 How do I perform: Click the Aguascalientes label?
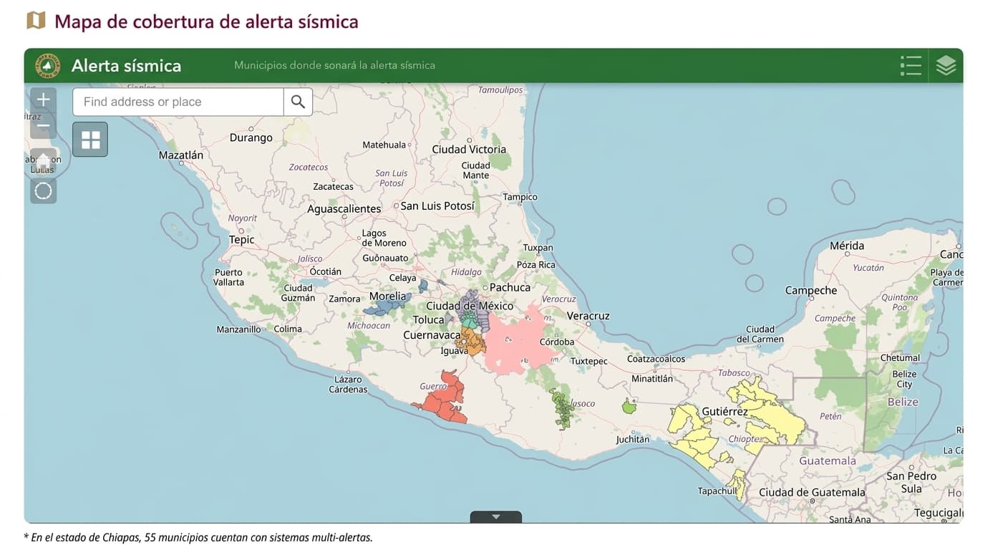click(x=344, y=209)
